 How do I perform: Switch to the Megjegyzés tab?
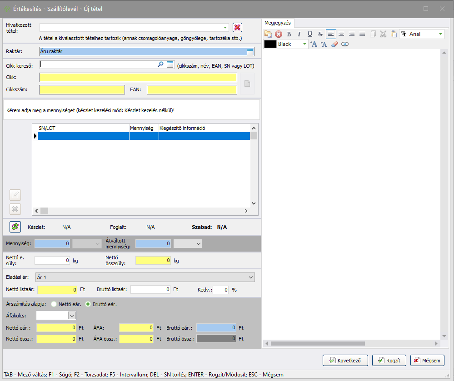(x=278, y=23)
